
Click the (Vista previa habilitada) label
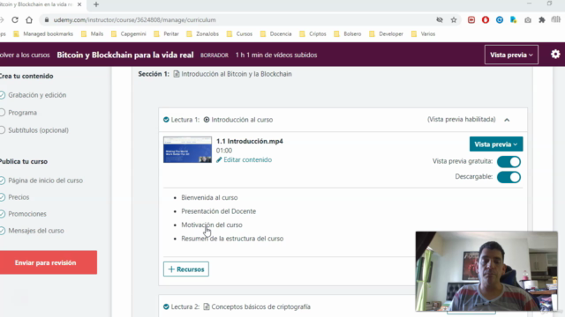pyautogui.click(x=461, y=120)
